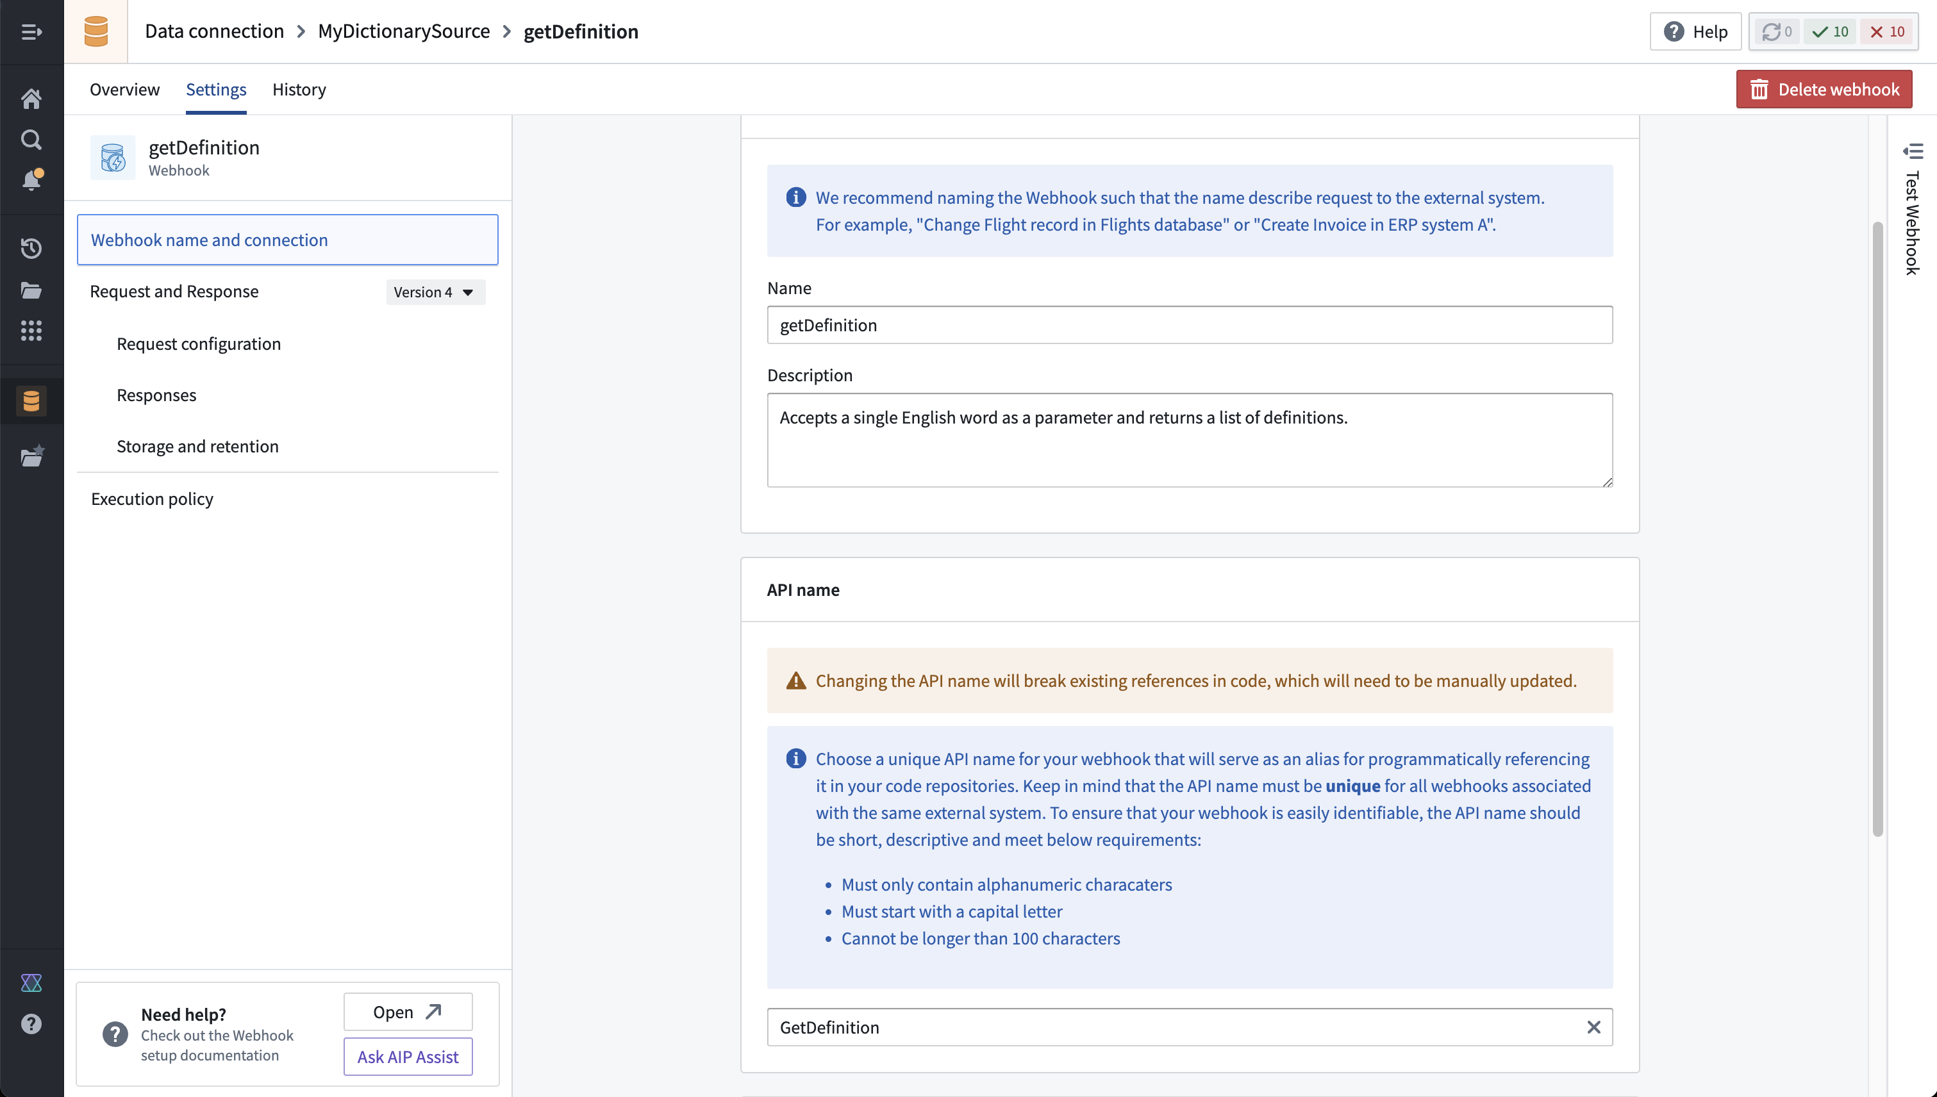Open the help question mark sidebar icon
Screen dimensions: 1937x1097
(x=31, y=1024)
